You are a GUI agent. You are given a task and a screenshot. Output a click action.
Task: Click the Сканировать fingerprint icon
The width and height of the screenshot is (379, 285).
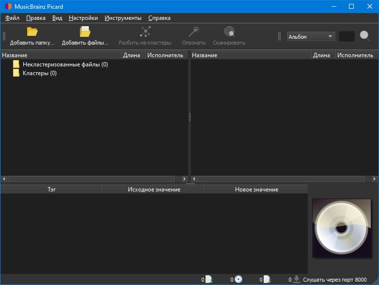pos(229,32)
